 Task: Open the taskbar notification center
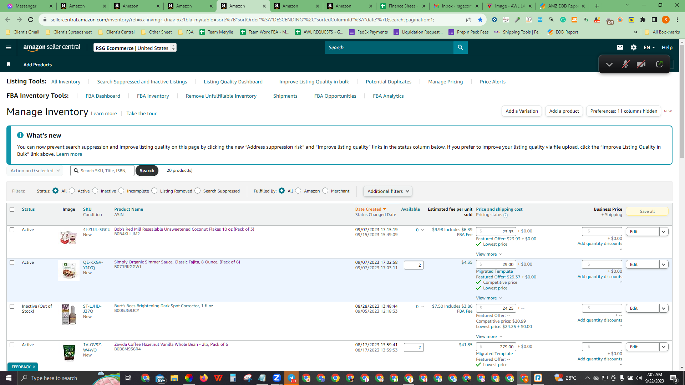pyautogui.click(x=674, y=378)
